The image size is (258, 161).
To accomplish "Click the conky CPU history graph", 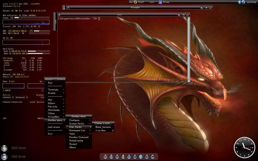I will (x=26, y=22).
